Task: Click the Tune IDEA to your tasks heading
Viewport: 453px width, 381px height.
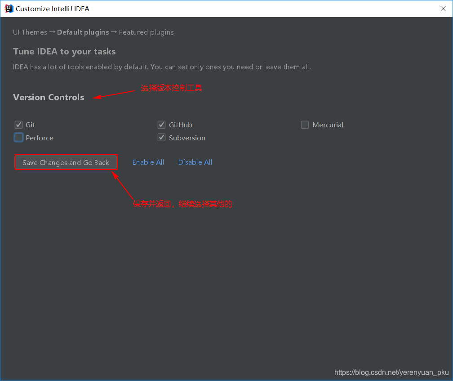Action: (x=64, y=51)
